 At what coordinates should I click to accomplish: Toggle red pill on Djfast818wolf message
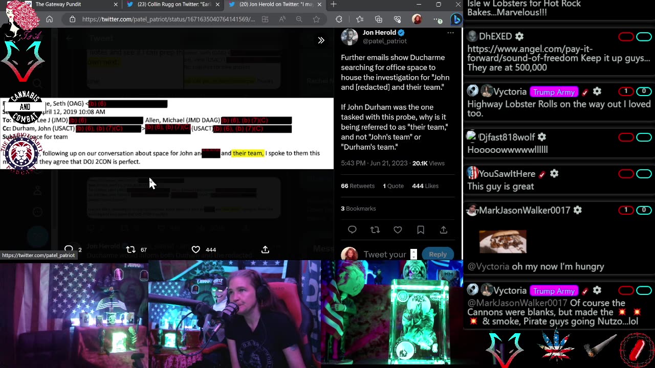pyautogui.click(x=626, y=137)
